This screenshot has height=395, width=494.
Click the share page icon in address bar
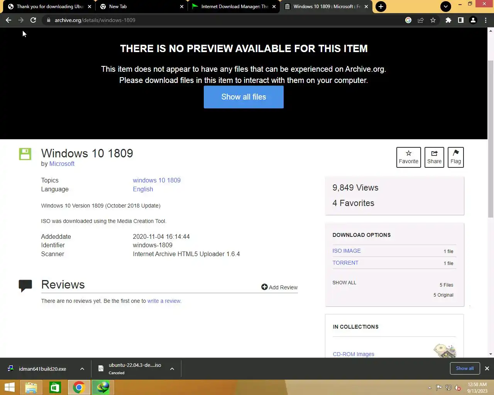(x=421, y=20)
